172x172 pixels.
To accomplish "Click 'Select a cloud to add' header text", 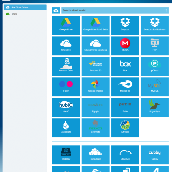I will 74,10.
